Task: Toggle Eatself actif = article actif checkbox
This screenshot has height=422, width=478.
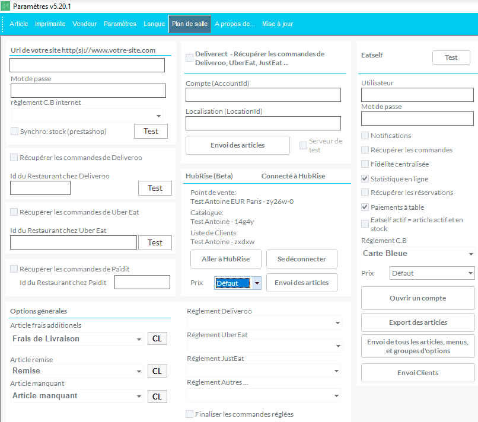Action: pyautogui.click(x=365, y=223)
